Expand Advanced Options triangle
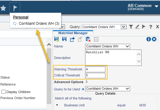This screenshot has width=160, height=110. point(87,82)
